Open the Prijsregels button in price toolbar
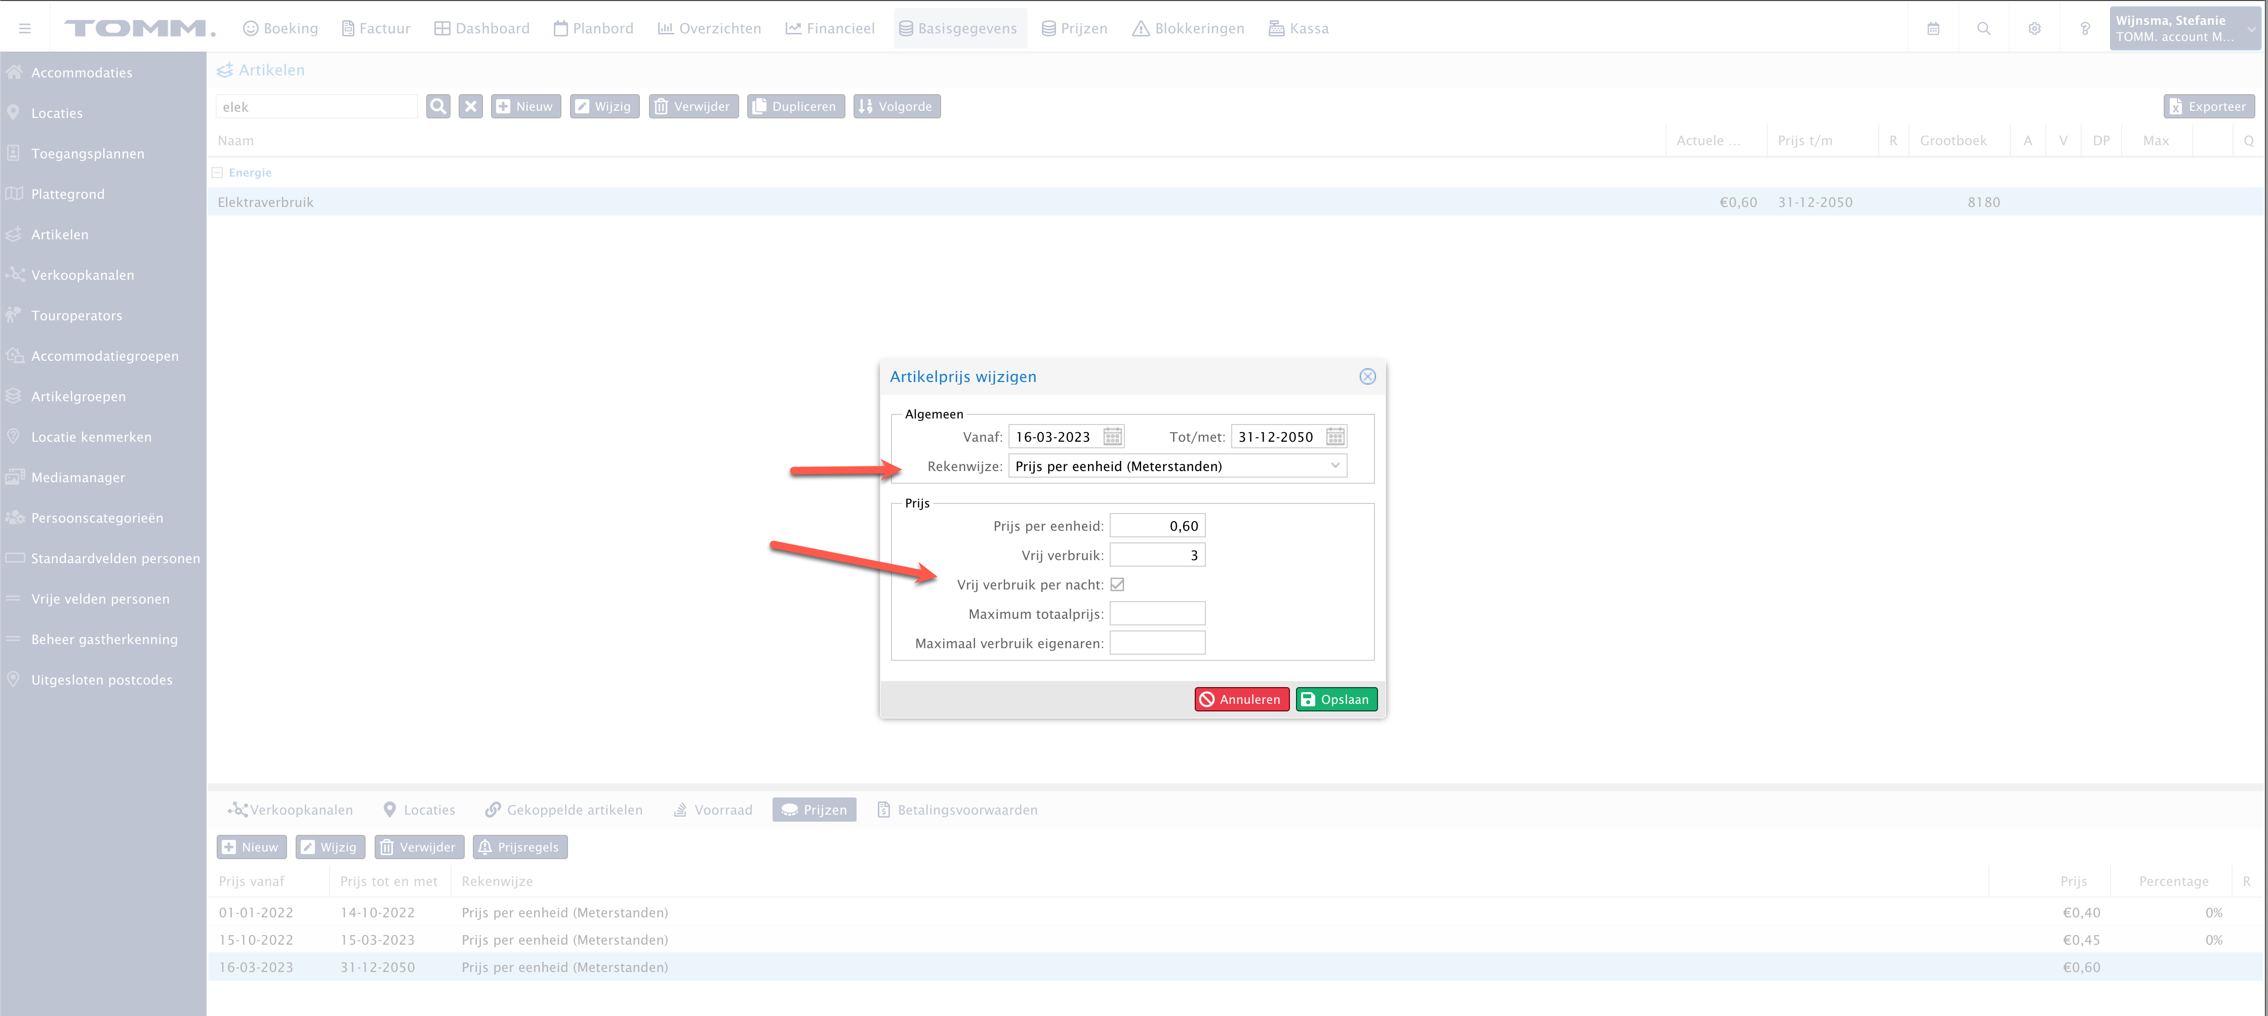 [x=519, y=847]
